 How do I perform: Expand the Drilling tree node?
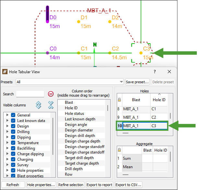(x=7, y=131)
